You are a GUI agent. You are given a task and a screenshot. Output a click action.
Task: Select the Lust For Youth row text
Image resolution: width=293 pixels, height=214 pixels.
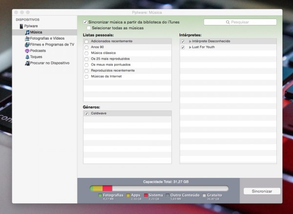[203, 47]
